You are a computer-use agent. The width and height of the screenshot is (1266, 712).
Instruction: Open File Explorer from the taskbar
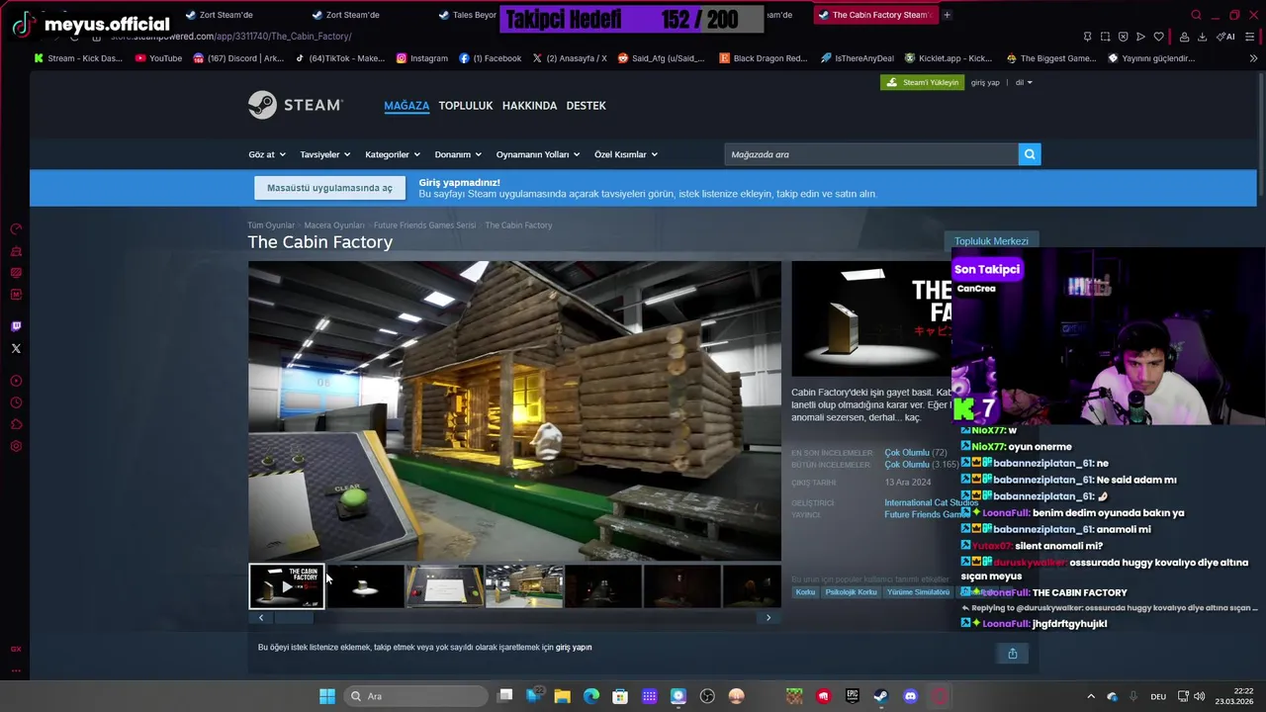click(x=562, y=696)
